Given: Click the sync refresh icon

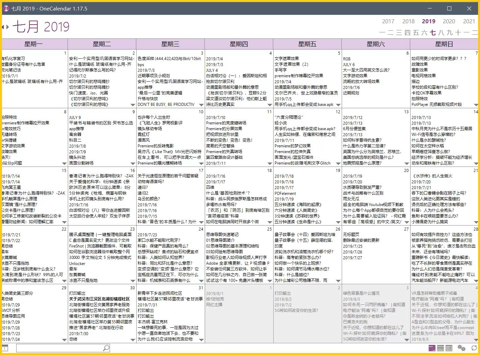Looking at the screenshot, I should (474, 348).
